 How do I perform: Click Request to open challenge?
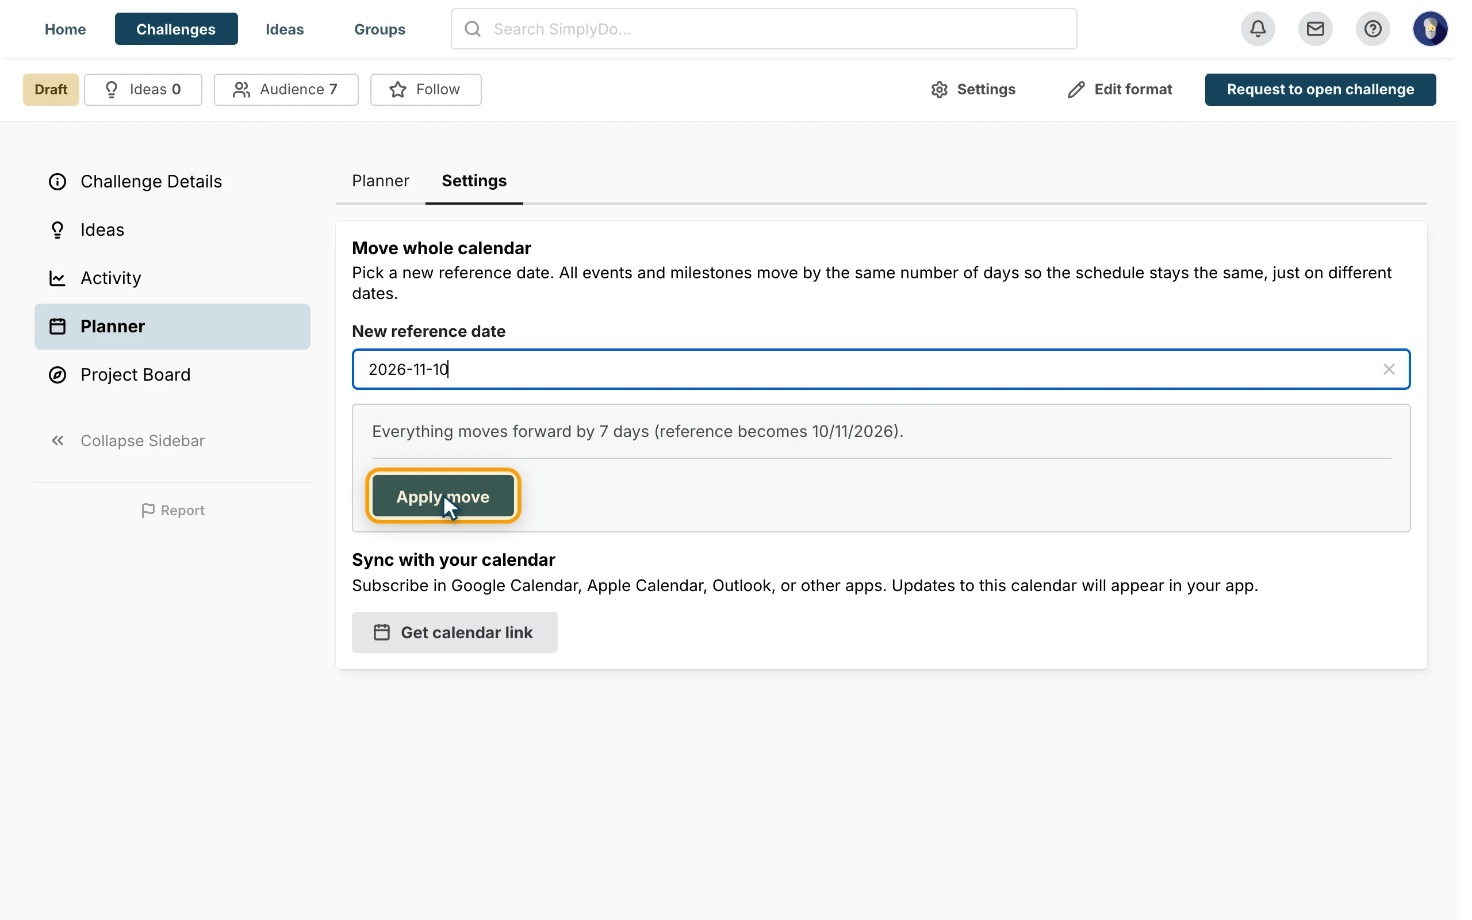[1320, 90]
